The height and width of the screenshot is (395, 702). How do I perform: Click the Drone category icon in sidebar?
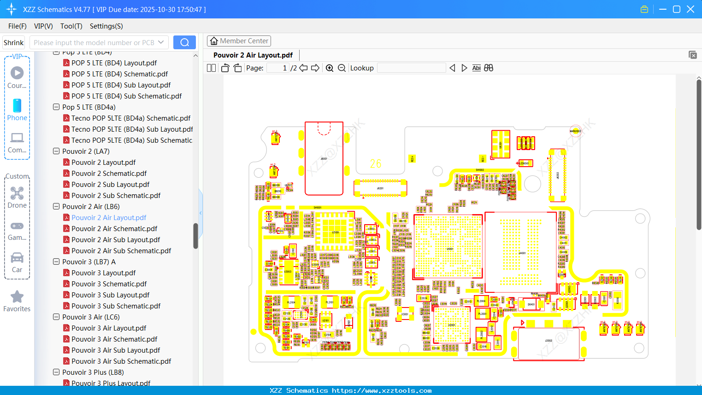(x=17, y=193)
